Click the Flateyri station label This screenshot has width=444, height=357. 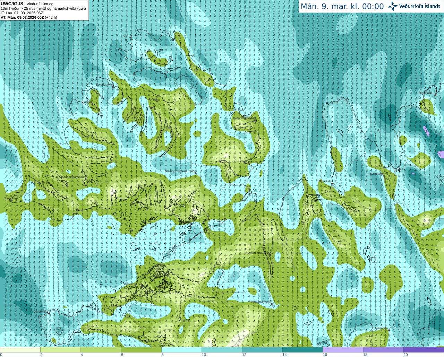[87, 102]
